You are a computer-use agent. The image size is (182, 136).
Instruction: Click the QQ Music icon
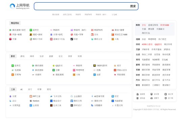point(54,65)
